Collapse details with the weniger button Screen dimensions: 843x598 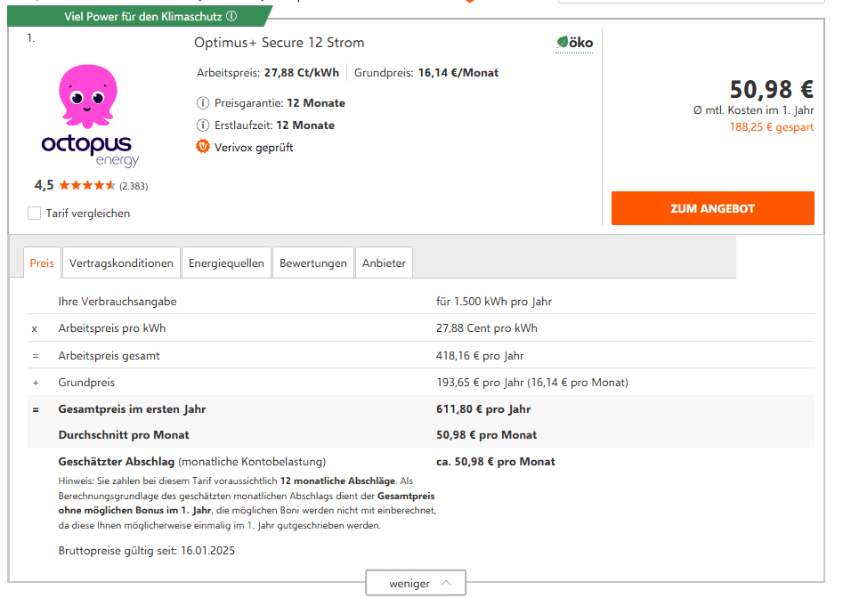pyautogui.click(x=416, y=584)
